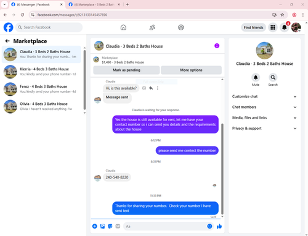Expand the Privacy & support section
308x236 pixels.
tap(264, 129)
